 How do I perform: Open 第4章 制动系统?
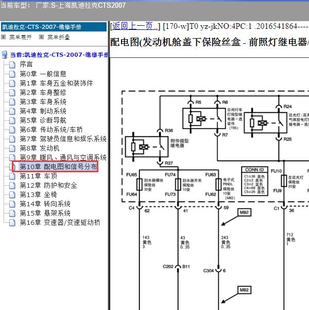tap(43, 111)
